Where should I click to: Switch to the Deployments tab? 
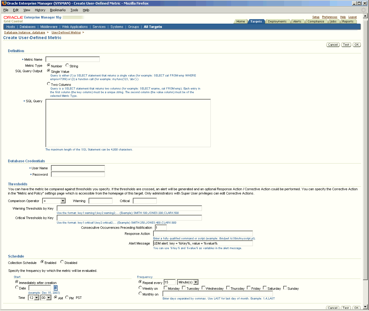277,22
